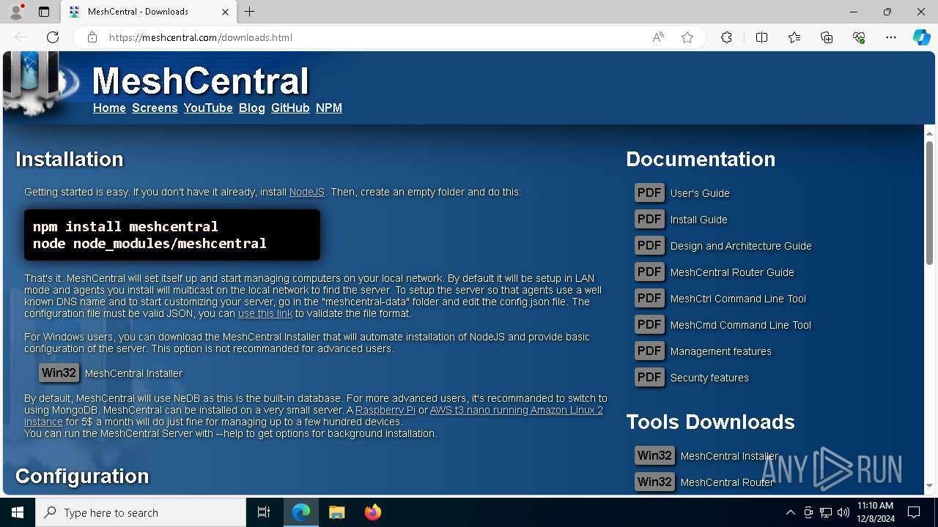Viewport: 938px width, 527px height.
Task: Open File Explorer from the taskbar
Action: [336, 512]
